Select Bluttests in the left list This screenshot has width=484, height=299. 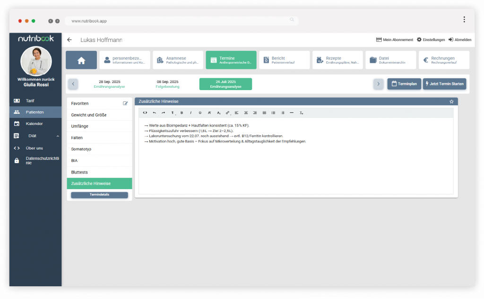(99, 172)
